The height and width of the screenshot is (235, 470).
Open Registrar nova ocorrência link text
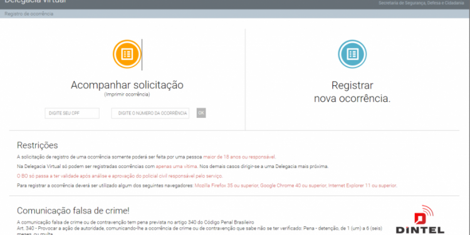coord(352,91)
